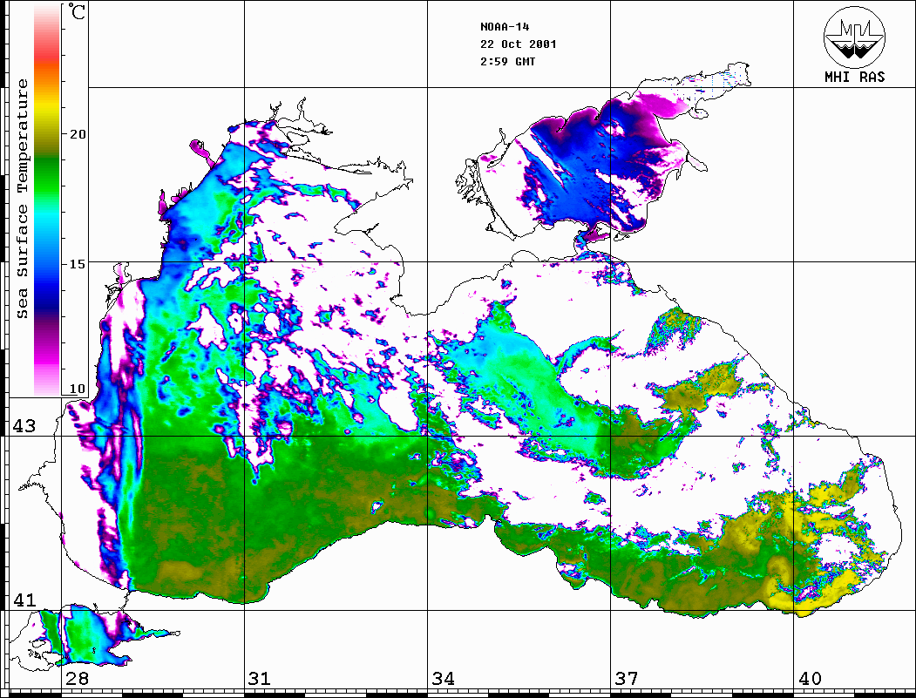This screenshot has width=916, height=698.
Task: Click the '20' tick label on color scale
Action: point(77,134)
